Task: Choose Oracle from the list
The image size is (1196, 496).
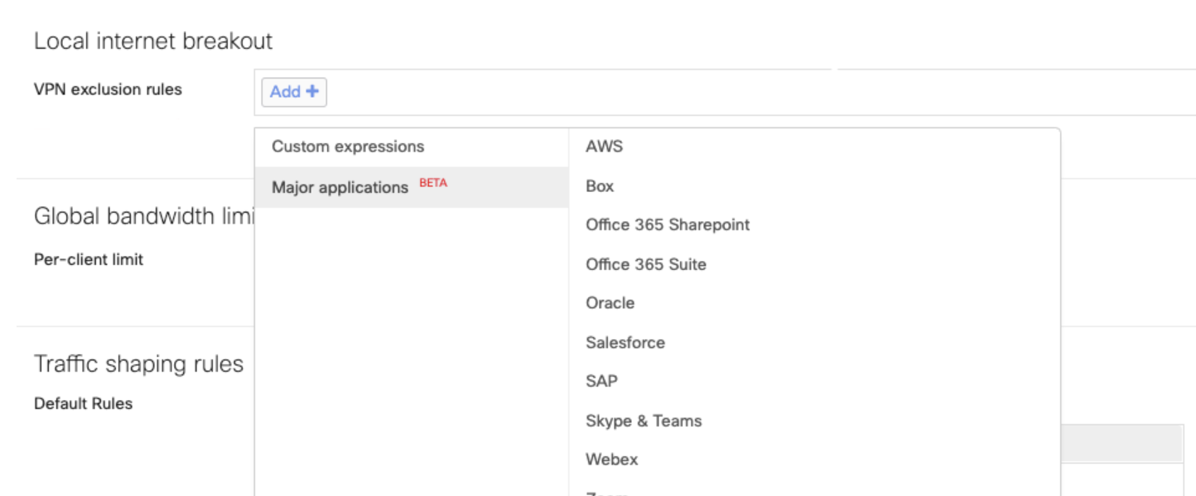Action: coord(610,303)
